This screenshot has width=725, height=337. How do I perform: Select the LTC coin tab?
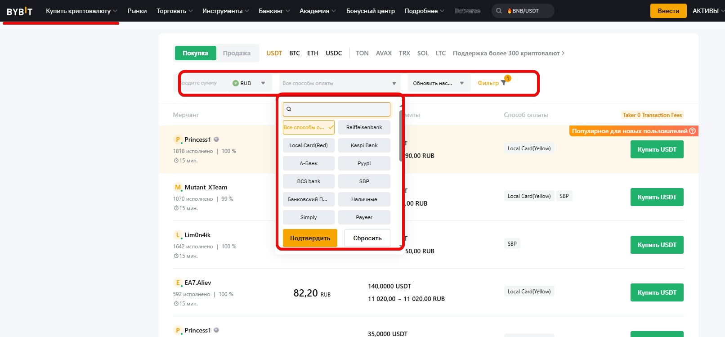point(441,53)
